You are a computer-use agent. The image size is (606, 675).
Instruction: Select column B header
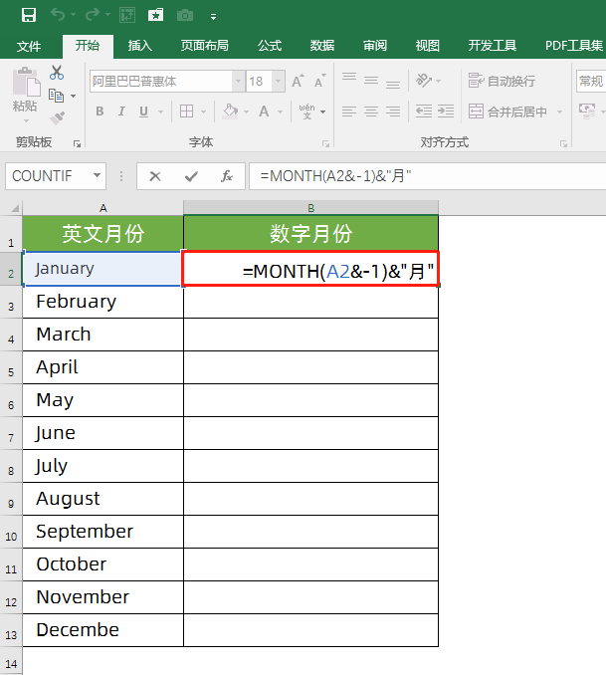pos(310,208)
